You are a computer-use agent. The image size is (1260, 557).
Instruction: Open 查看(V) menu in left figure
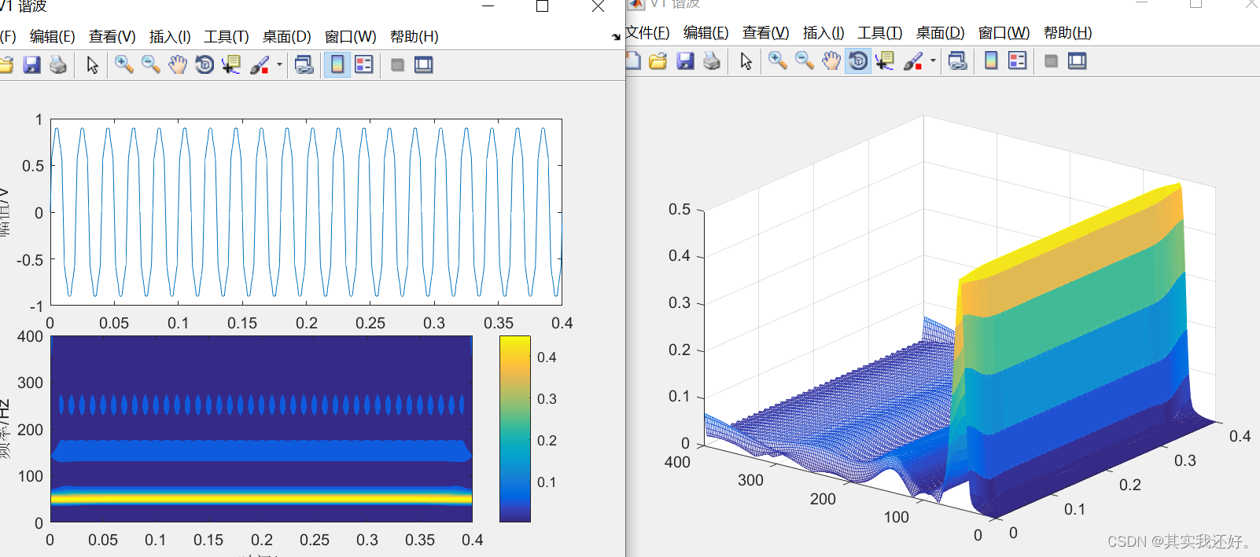click(112, 37)
